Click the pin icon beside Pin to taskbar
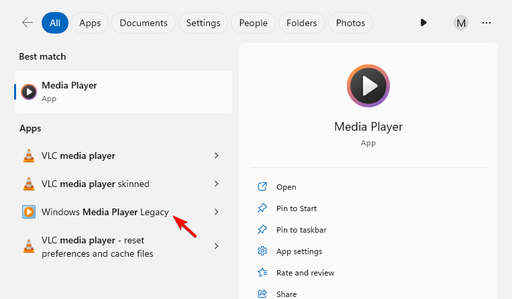Image resolution: width=512 pixels, height=299 pixels. (262, 229)
